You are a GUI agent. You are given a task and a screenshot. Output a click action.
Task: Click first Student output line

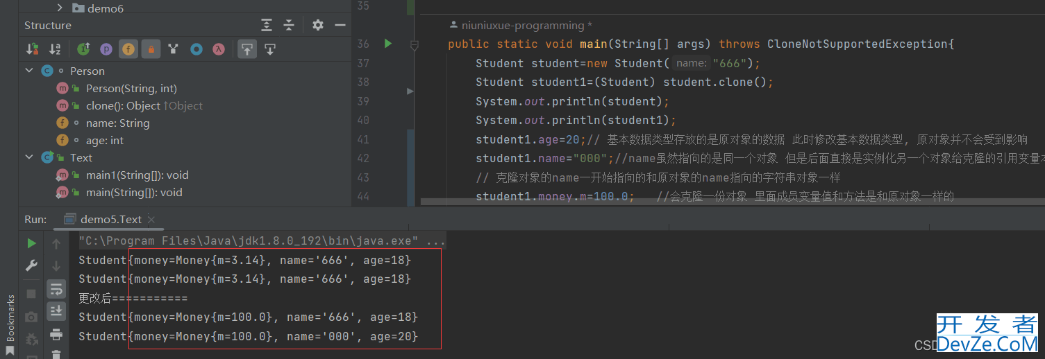[x=244, y=260]
